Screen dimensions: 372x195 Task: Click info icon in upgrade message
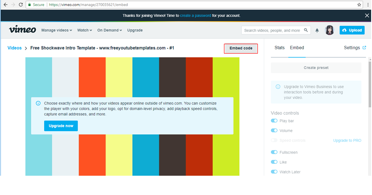click(x=38, y=103)
